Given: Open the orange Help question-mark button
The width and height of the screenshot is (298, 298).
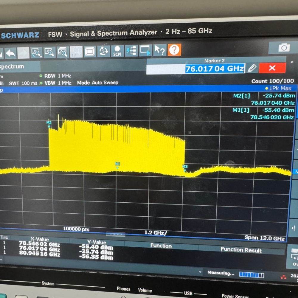Looking at the screenshot, I should [x=174, y=50].
